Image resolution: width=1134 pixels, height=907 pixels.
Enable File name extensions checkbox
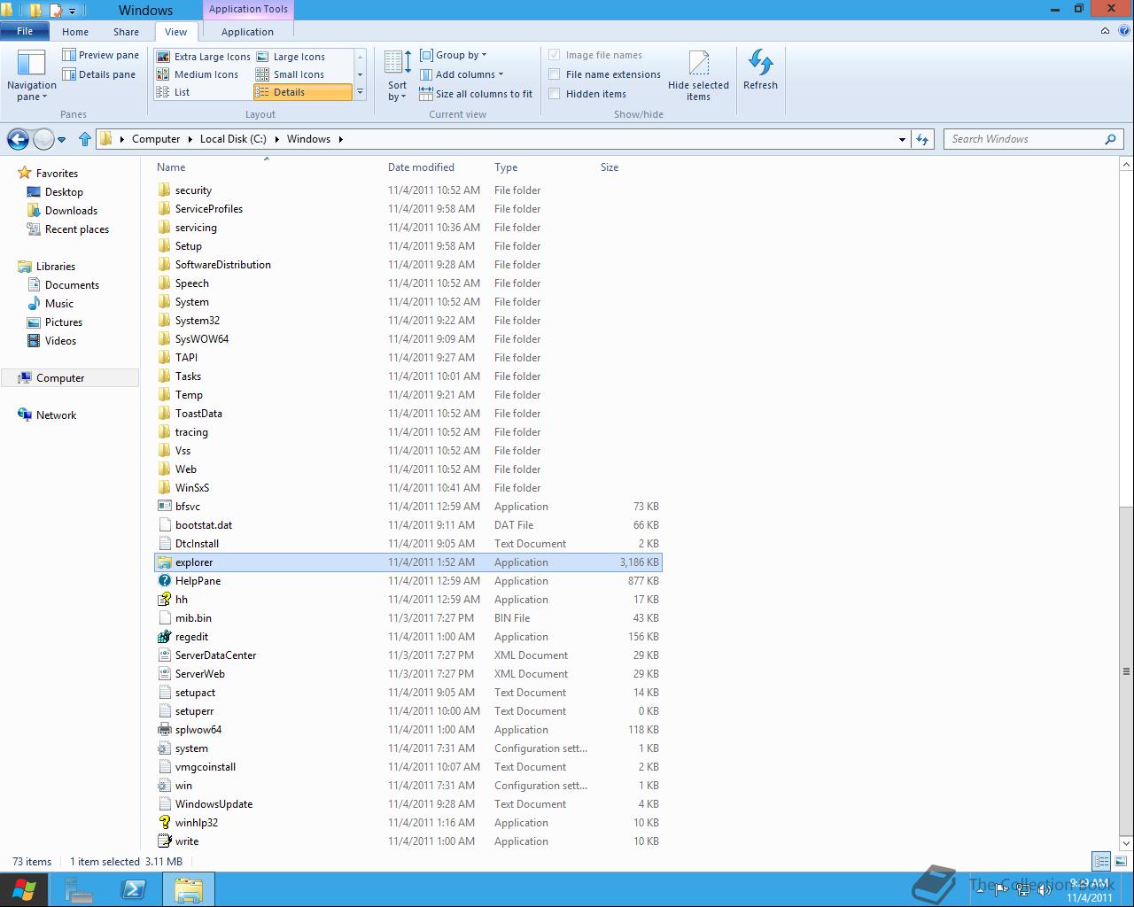point(555,74)
